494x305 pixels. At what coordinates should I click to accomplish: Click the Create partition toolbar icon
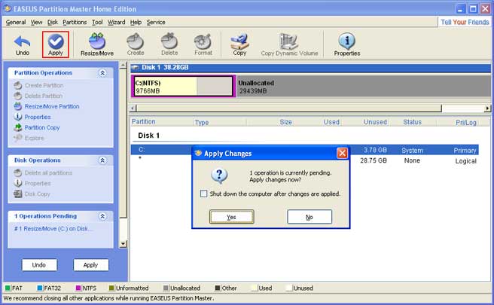point(136,44)
